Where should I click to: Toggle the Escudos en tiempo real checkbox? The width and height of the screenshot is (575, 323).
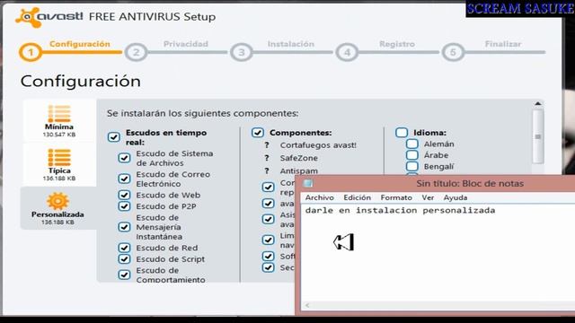click(114, 137)
